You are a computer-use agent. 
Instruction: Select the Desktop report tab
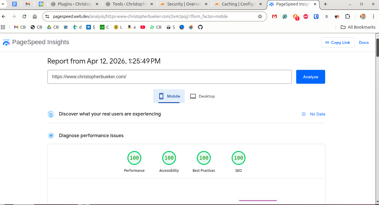202,96
